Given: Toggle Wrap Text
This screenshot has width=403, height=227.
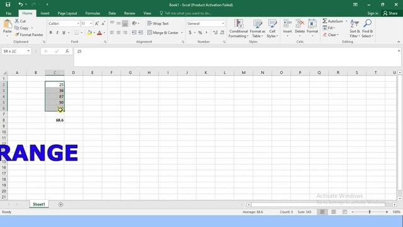Looking at the screenshot, I should click(x=158, y=23).
